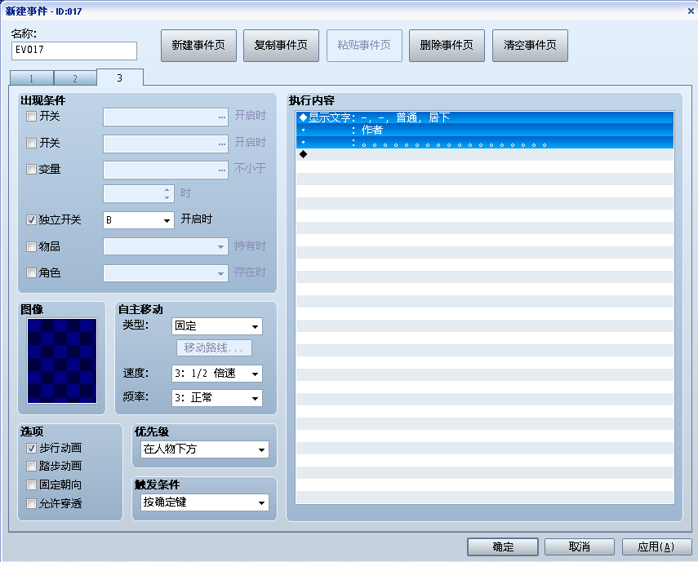
Task: Click the 移动路线... button
Action: point(214,347)
